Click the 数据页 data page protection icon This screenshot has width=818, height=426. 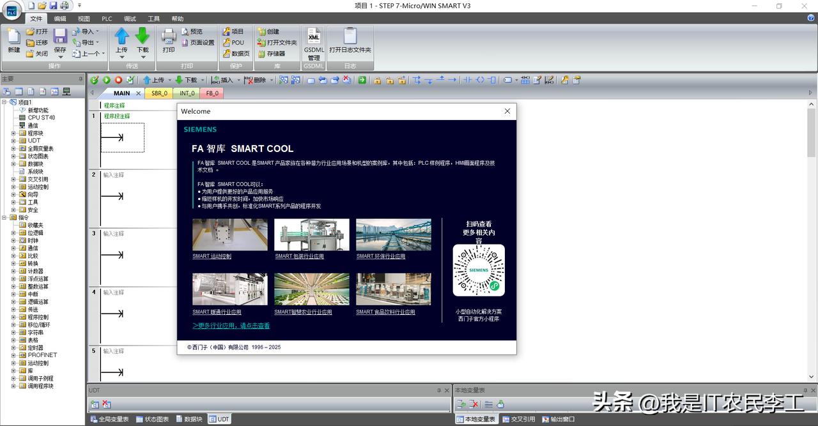pyautogui.click(x=226, y=54)
